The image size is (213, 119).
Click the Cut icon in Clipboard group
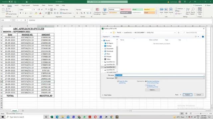coord(7,9)
